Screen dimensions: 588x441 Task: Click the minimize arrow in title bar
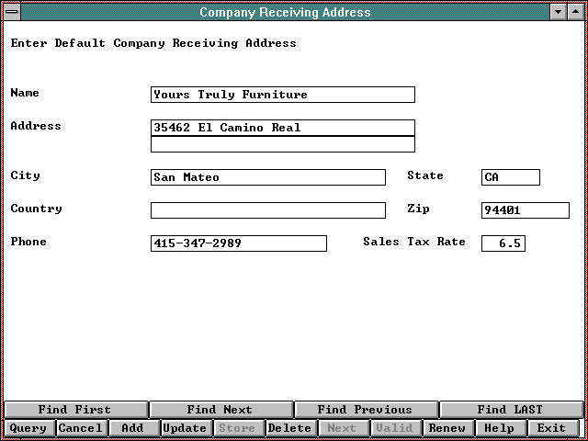pyautogui.click(x=558, y=12)
